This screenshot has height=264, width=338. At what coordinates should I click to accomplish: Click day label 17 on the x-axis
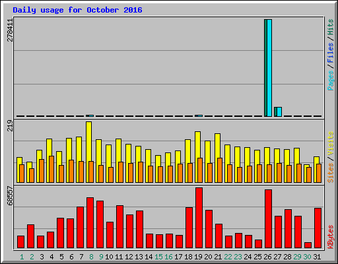[x=178, y=257]
